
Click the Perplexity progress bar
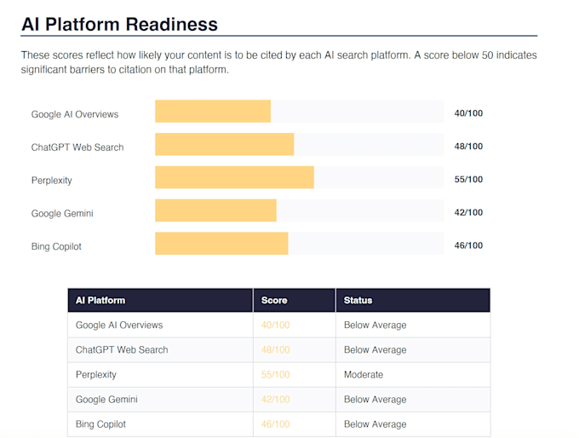pyautogui.click(x=300, y=177)
